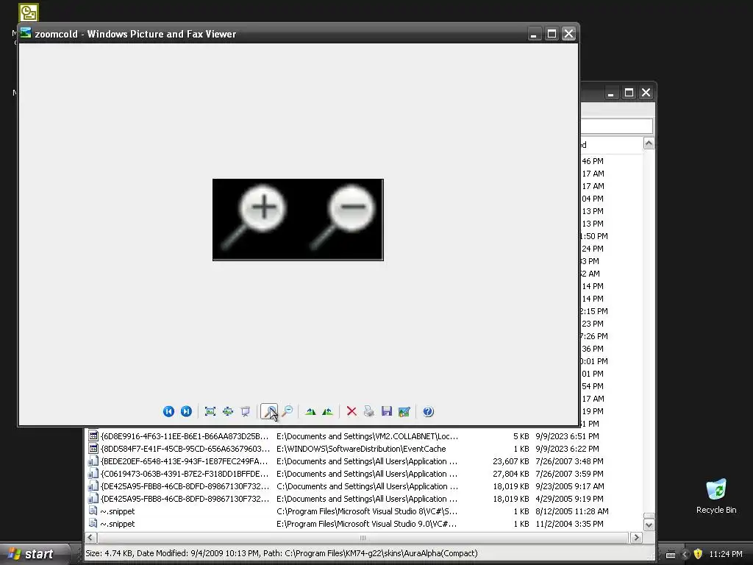Viewport: 753px width, 565px height.
Task: Click the horizontal scrollbar thumb
Action: (x=363, y=538)
